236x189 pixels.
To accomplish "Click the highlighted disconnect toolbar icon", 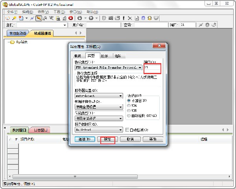I will pyautogui.click(x=39, y=18).
